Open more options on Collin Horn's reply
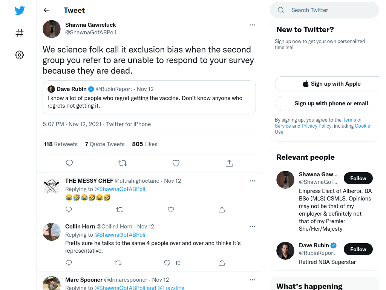The image size is (386, 290). 252,227
